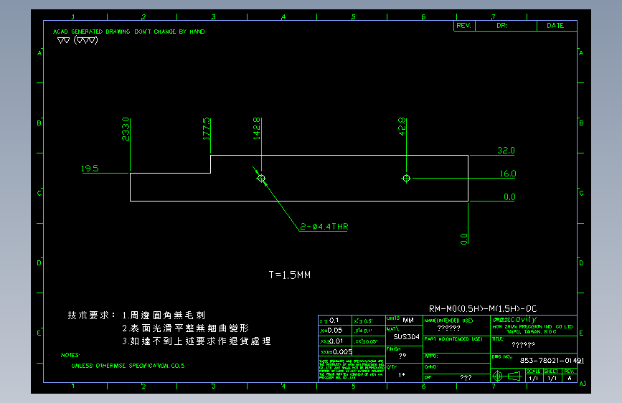Click the ±0.005 tolerance cell

point(336,352)
